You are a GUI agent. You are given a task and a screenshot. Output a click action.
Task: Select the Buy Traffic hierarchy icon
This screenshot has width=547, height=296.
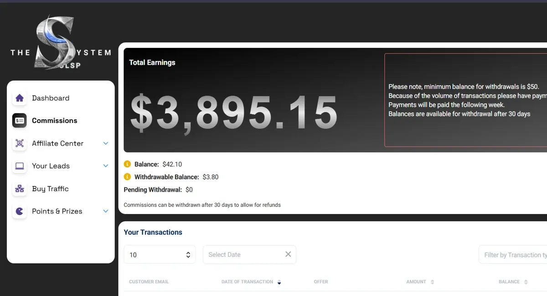19,189
